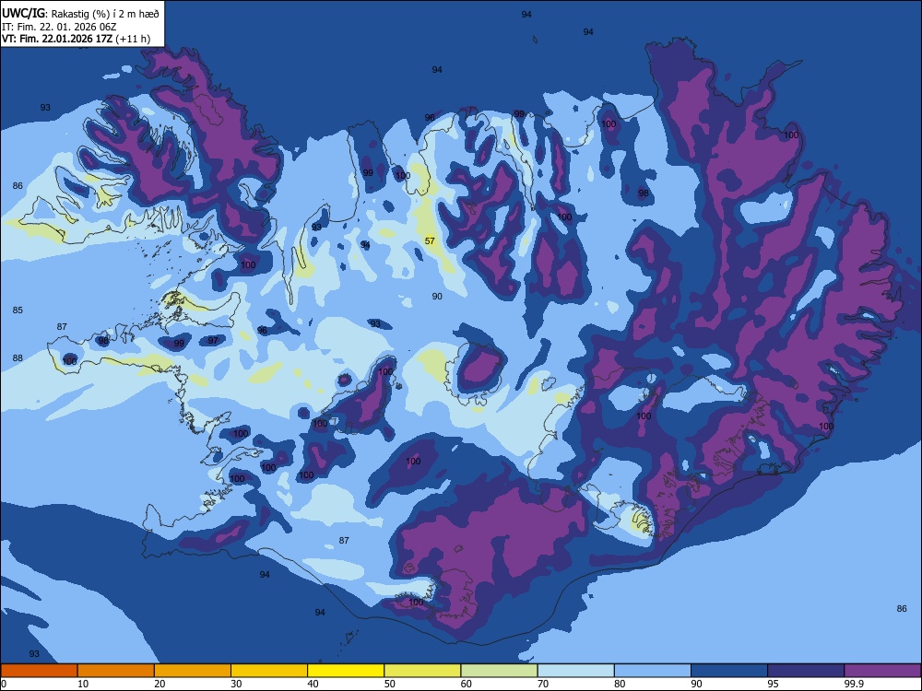
Task: Click the legend tick label '70'
Action: tap(543, 684)
